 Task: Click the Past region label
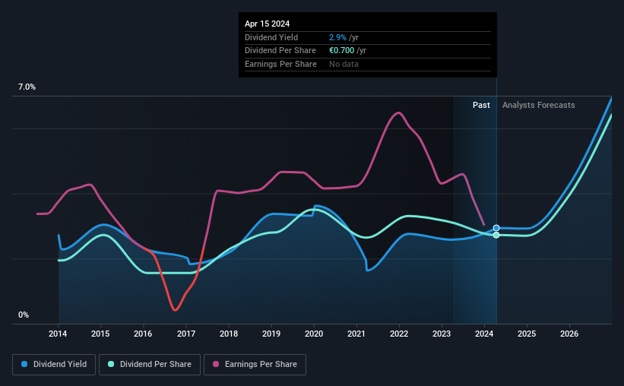(x=481, y=105)
